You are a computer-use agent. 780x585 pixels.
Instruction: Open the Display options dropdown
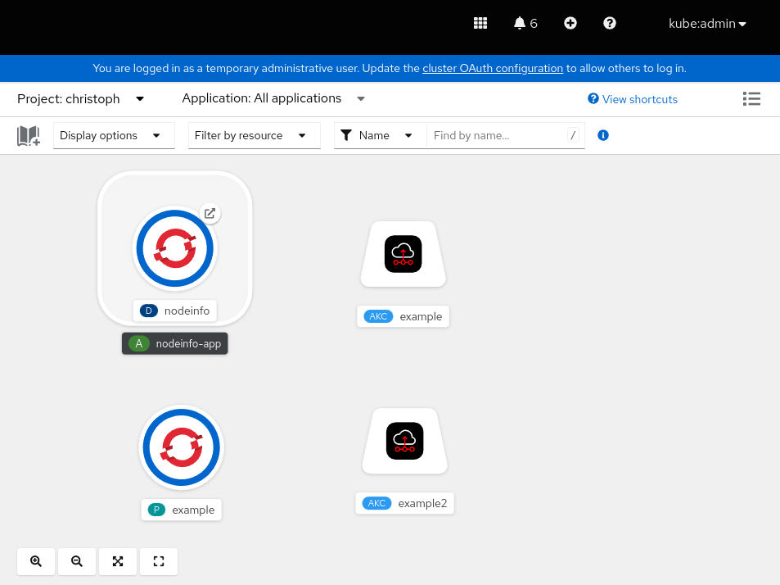tap(114, 135)
